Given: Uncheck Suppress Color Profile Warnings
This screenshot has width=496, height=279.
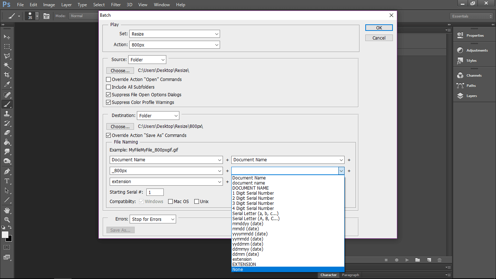Looking at the screenshot, I should point(108,102).
